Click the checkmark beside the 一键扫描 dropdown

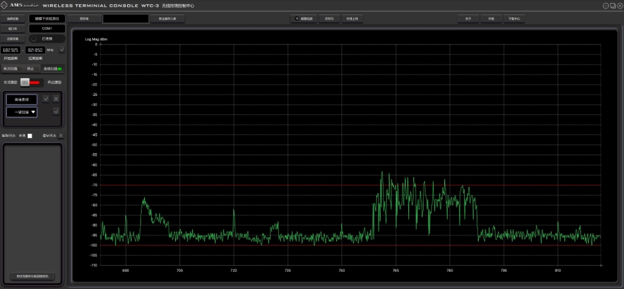click(56, 112)
